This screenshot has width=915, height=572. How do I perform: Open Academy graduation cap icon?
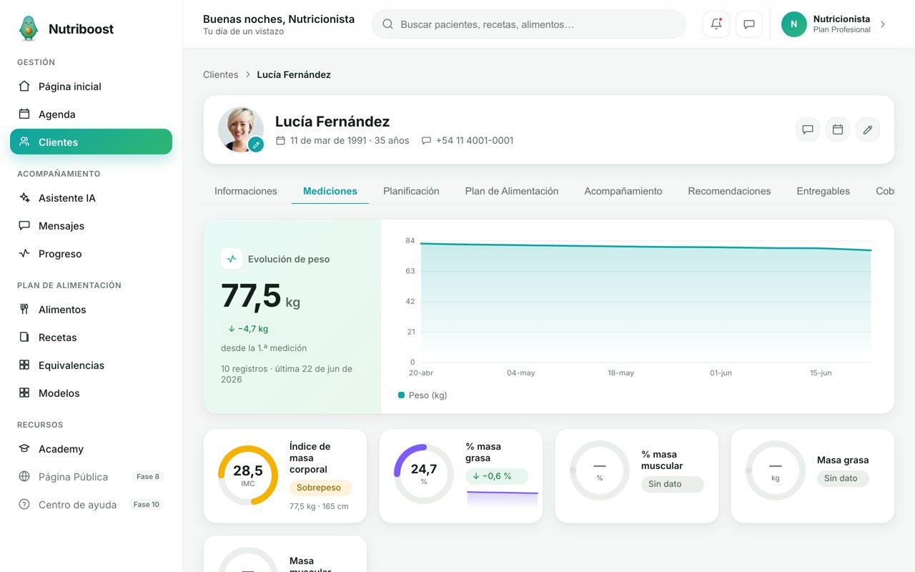click(x=24, y=449)
